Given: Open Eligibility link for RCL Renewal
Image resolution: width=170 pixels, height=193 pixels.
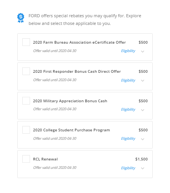Looking at the screenshot, I should click(128, 168).
